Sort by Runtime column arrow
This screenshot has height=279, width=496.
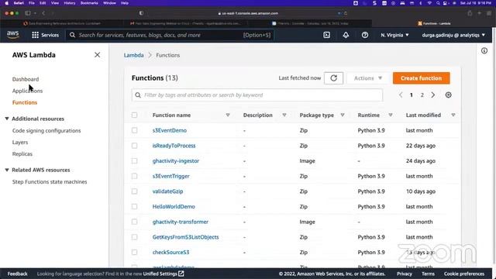[391, 115]
